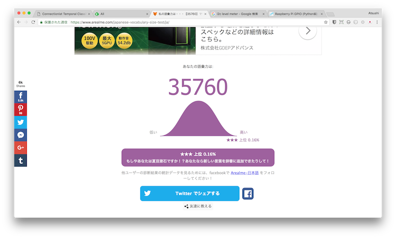This screenshot has height=238, width=396.
Task: Open Facebook Messenger share icon
Action: (x=20, y=135)
